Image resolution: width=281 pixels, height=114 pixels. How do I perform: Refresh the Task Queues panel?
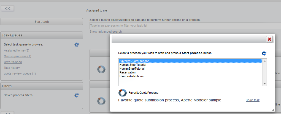pos(77,44)
